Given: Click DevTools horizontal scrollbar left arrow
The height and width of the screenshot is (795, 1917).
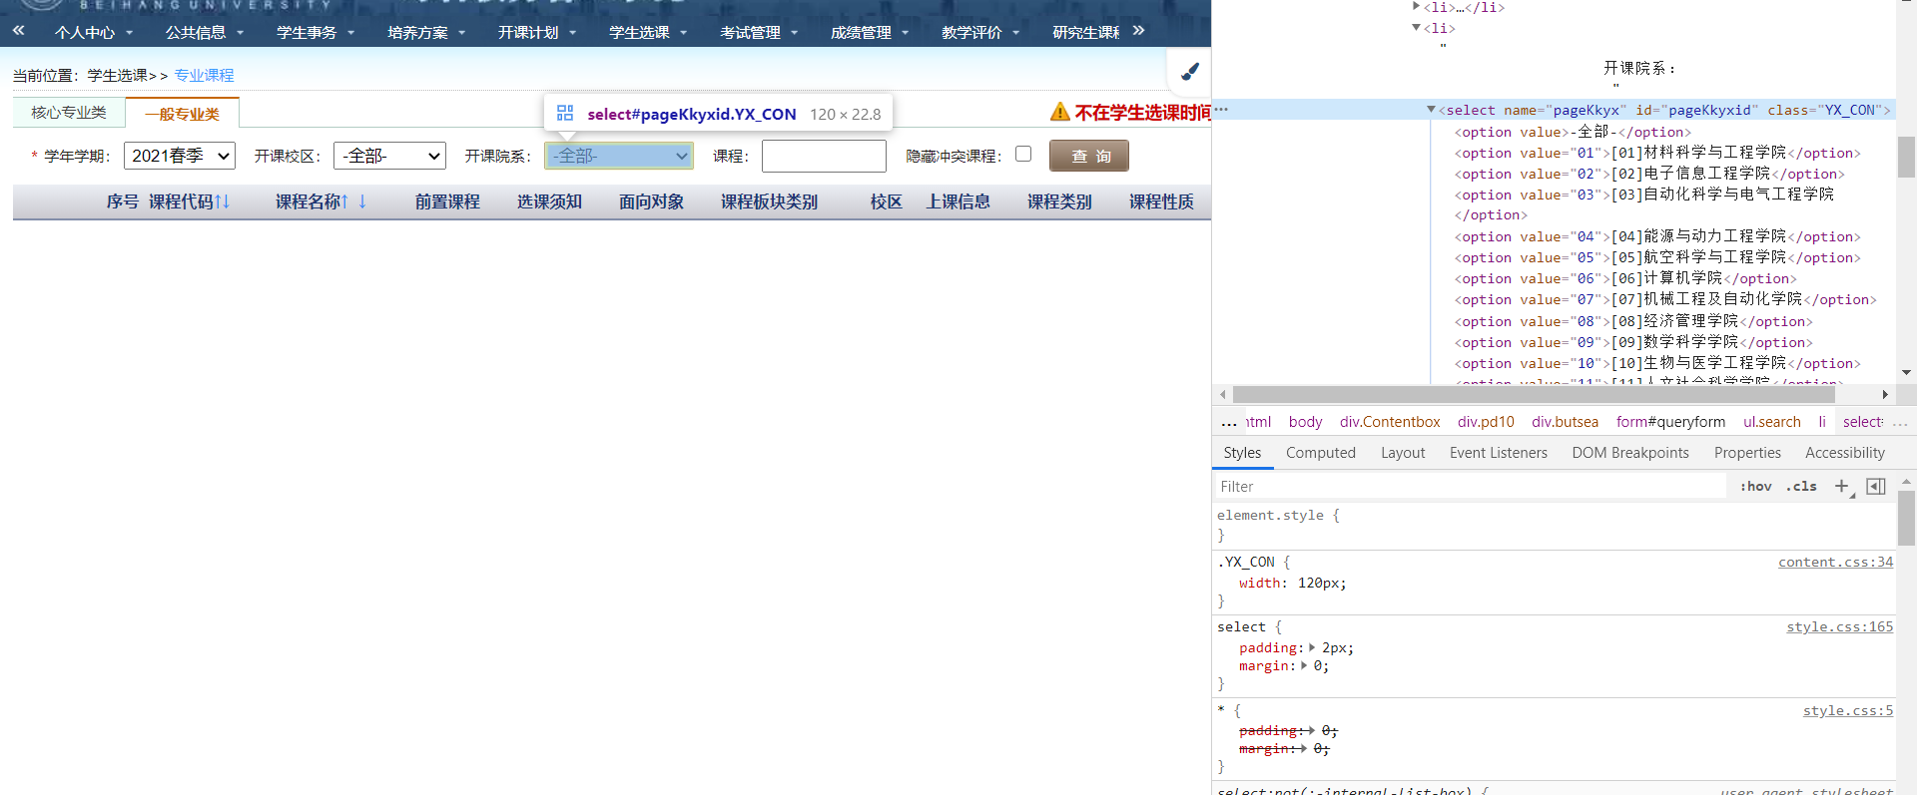Looking at the screenshot, I should coord(1223,394).
